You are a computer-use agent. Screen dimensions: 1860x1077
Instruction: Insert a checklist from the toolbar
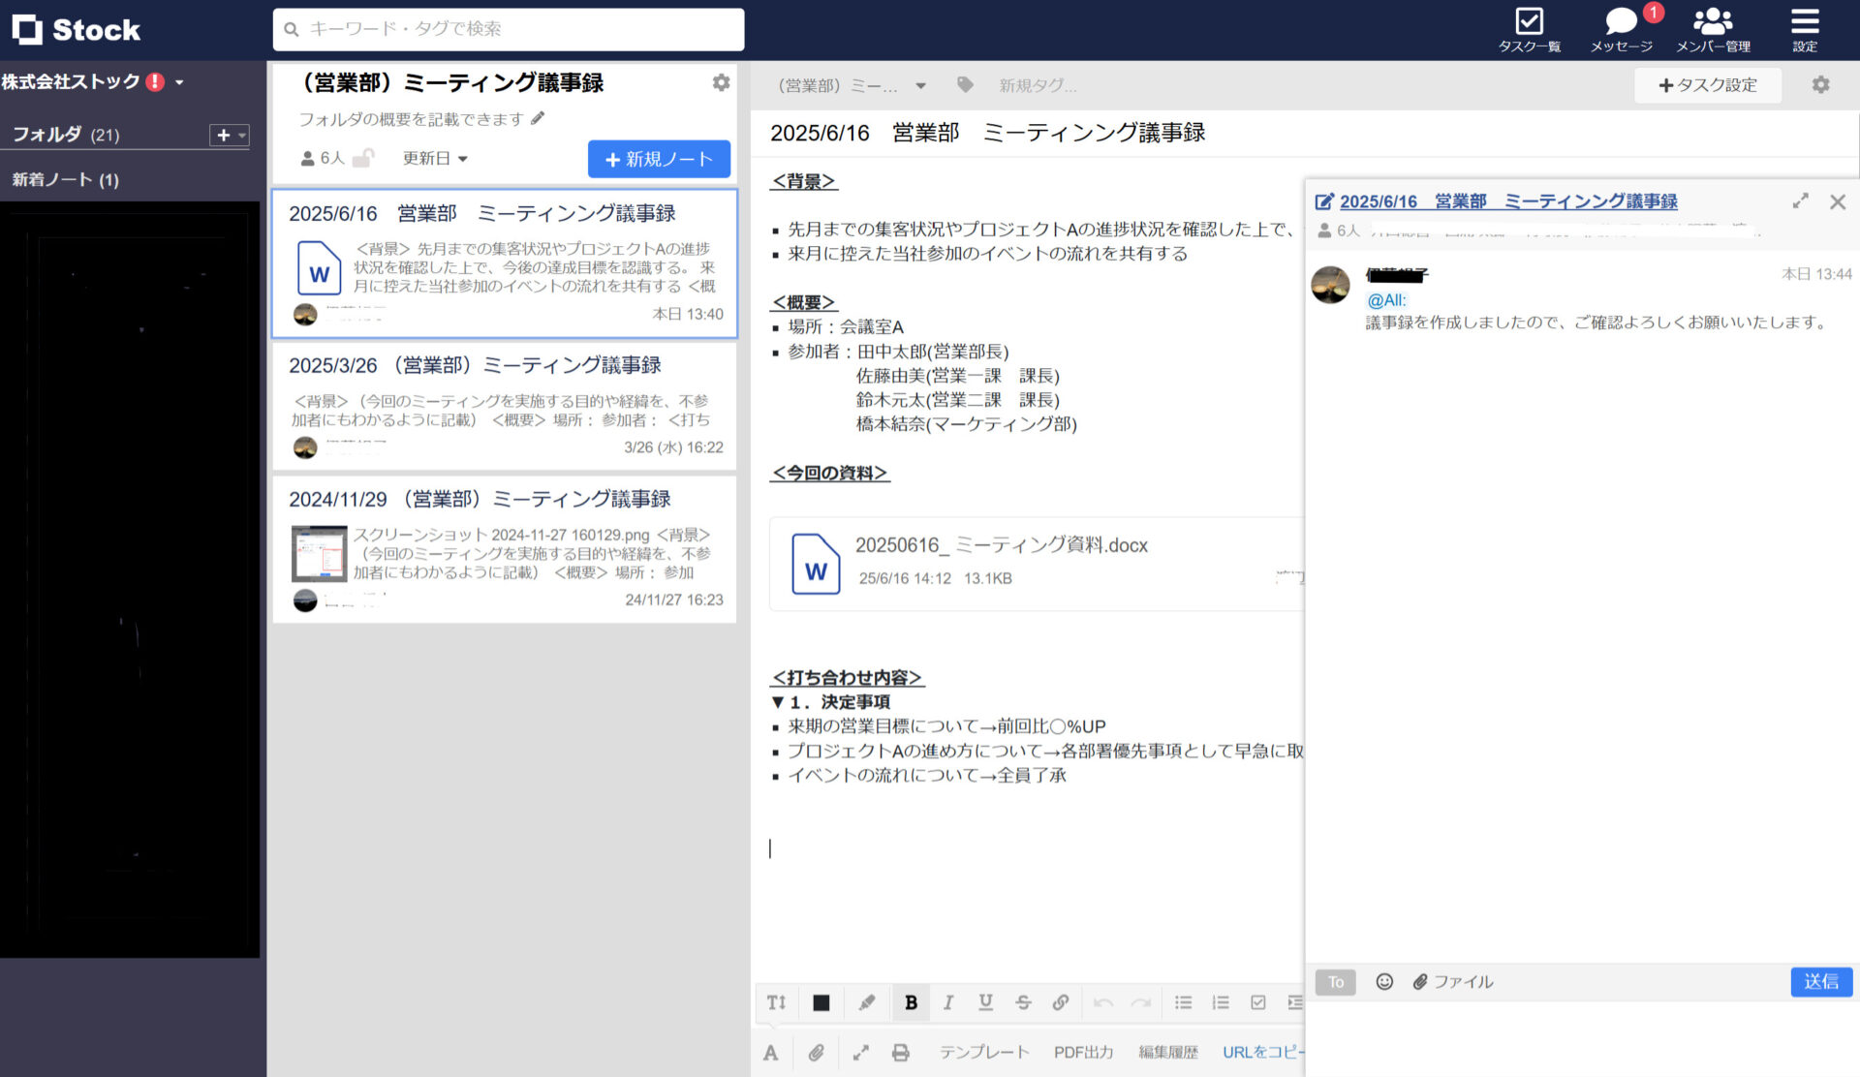click(1259, 1002)
